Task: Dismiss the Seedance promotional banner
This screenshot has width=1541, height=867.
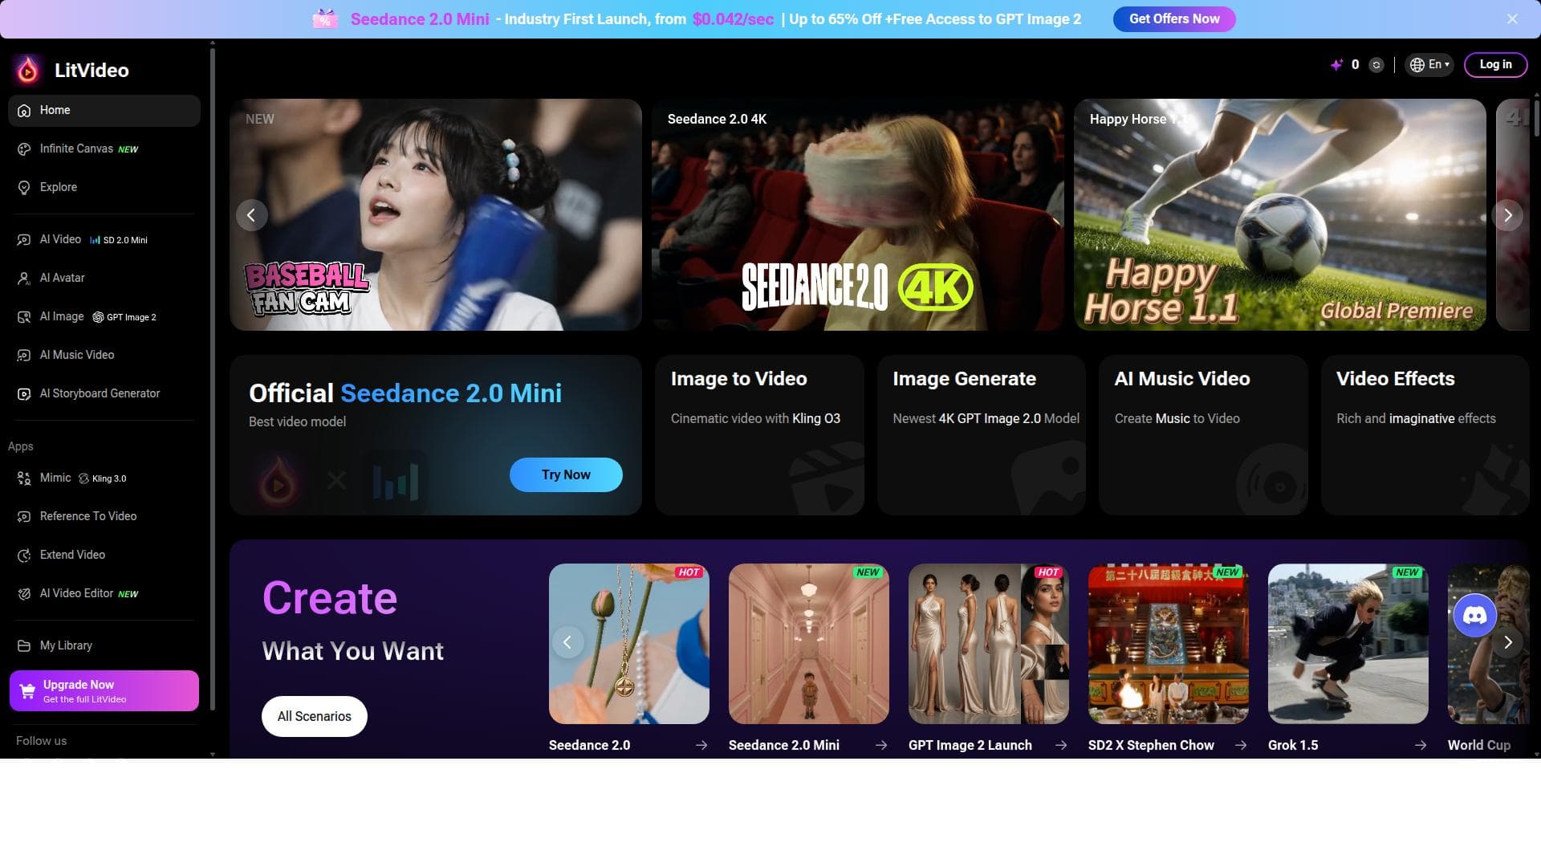Action: (1512, 19)
